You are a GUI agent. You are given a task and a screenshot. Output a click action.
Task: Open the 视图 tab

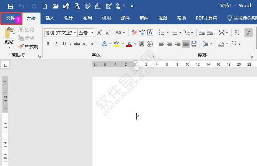click(163, 18)
